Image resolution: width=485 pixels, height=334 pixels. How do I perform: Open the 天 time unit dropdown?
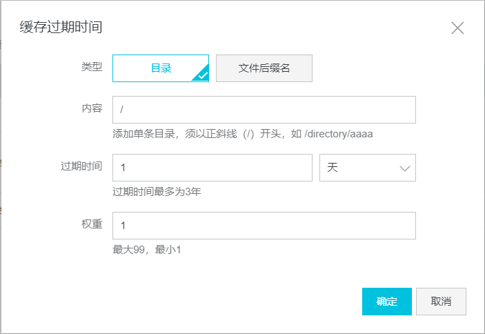point(367,168)
